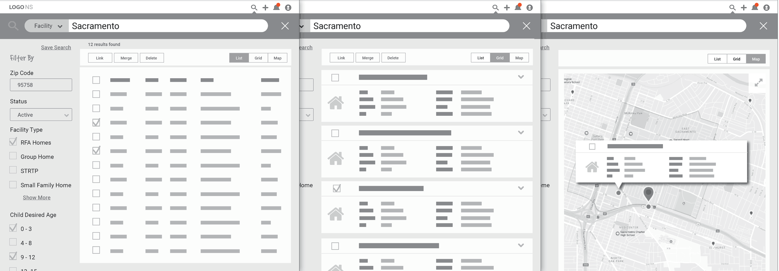
Task: Open notifications bell in the first panel header
Action: click(x=276, y=7)
